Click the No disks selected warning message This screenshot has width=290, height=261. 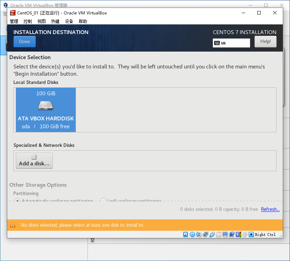[x=83, y=225]
